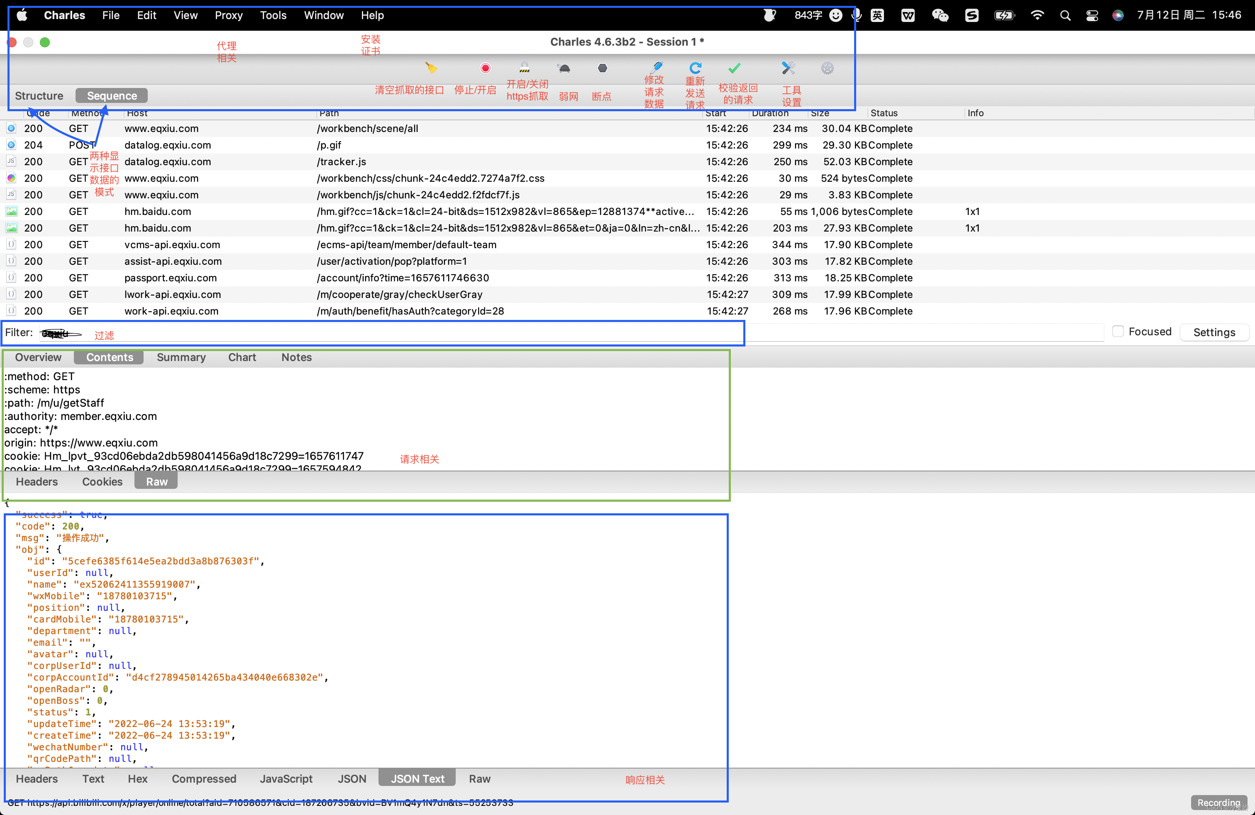Switch to Sequence view

112,95
